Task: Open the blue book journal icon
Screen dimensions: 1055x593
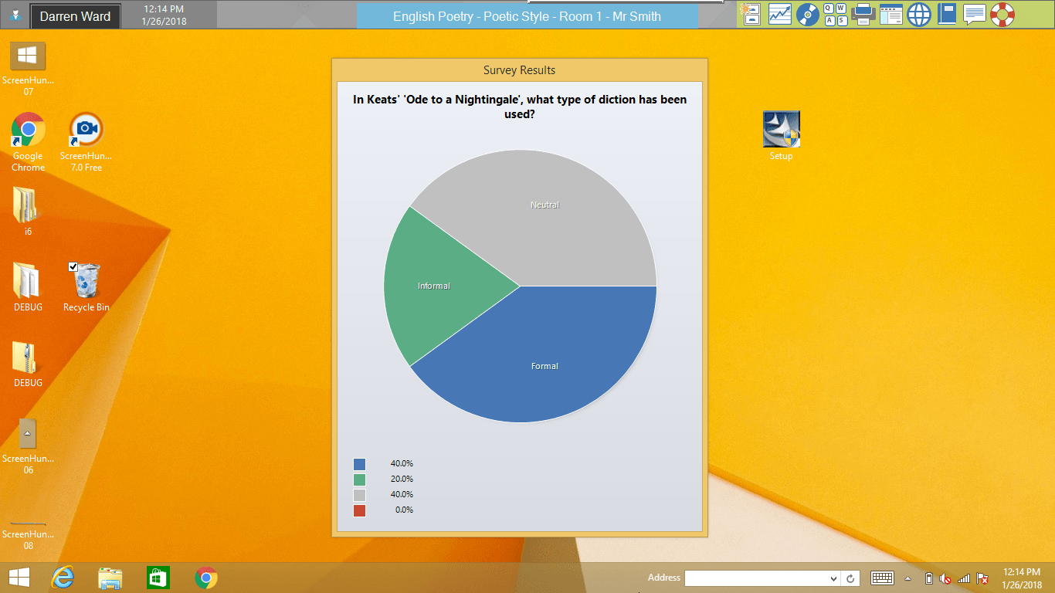Action: pos(947,14)
